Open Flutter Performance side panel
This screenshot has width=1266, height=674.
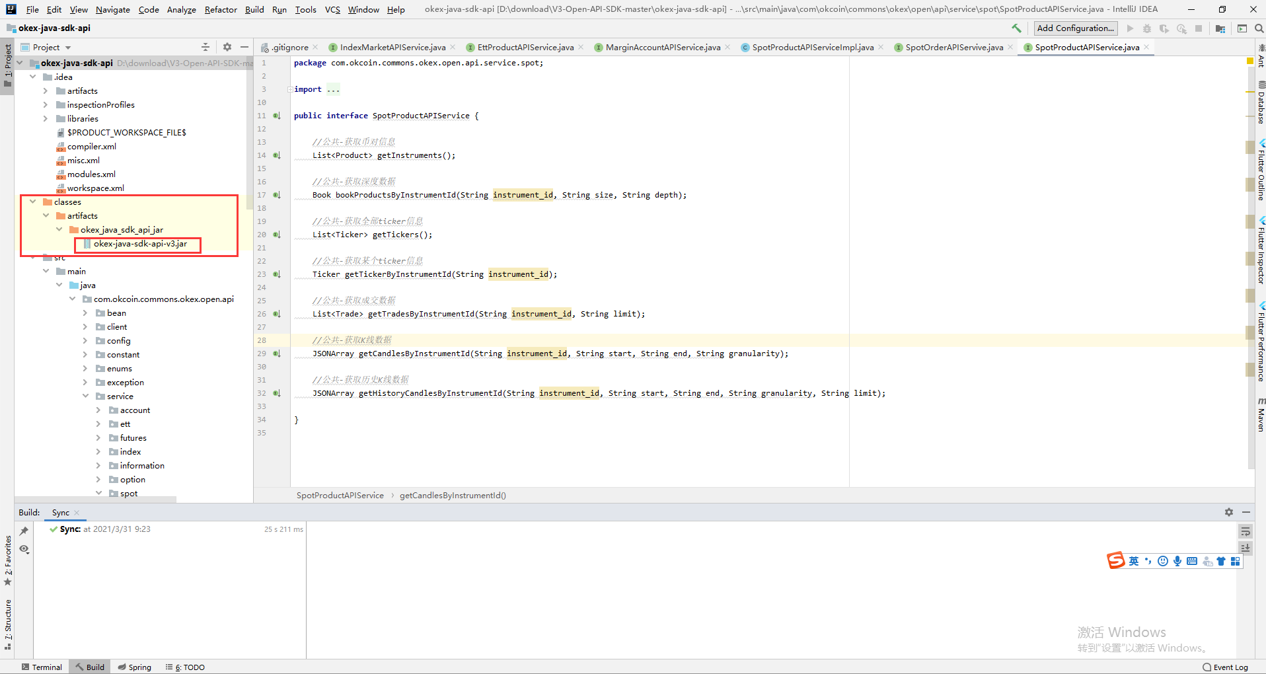click(x=1261, y=342)
